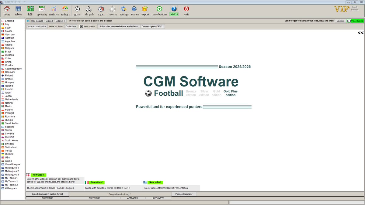
Task: Click the Gold Plus edition label
Action: click(x=231, y=93)
